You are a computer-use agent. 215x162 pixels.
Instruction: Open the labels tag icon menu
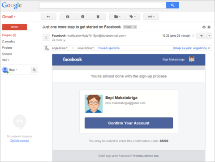133,17
